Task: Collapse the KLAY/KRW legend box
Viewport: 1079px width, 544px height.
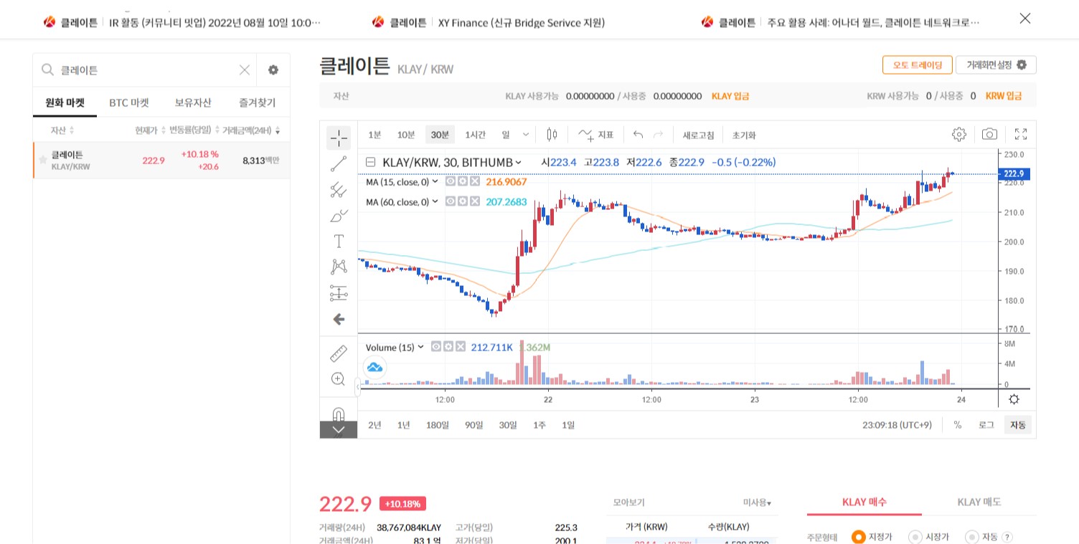Action: [x=370, y=162]
